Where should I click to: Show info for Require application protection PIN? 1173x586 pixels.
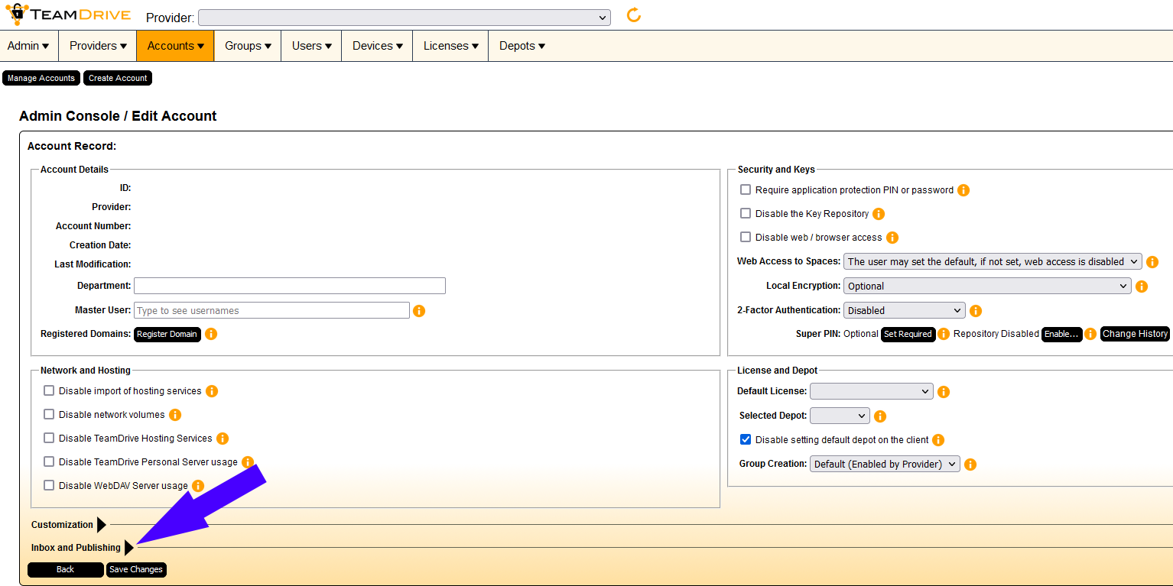click(963, 190)
